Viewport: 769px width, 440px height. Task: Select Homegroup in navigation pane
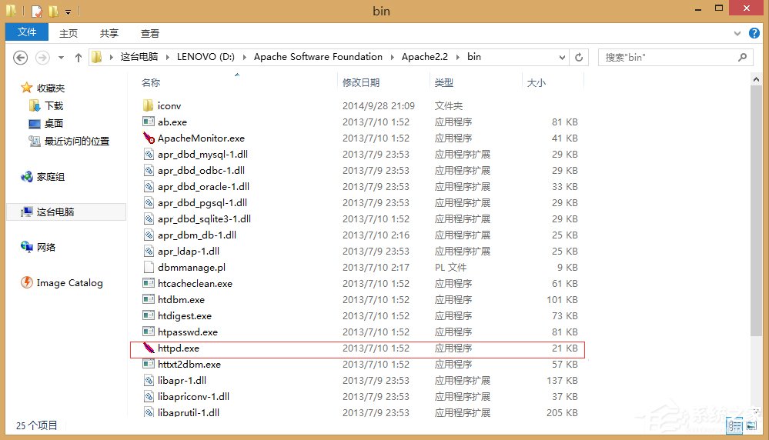(x=42, y=176)
